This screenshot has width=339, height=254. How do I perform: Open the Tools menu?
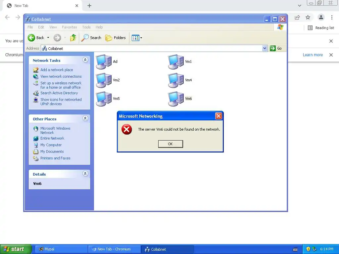coord(86,27)
